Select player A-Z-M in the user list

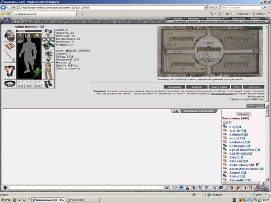click(x=234, y=131)
